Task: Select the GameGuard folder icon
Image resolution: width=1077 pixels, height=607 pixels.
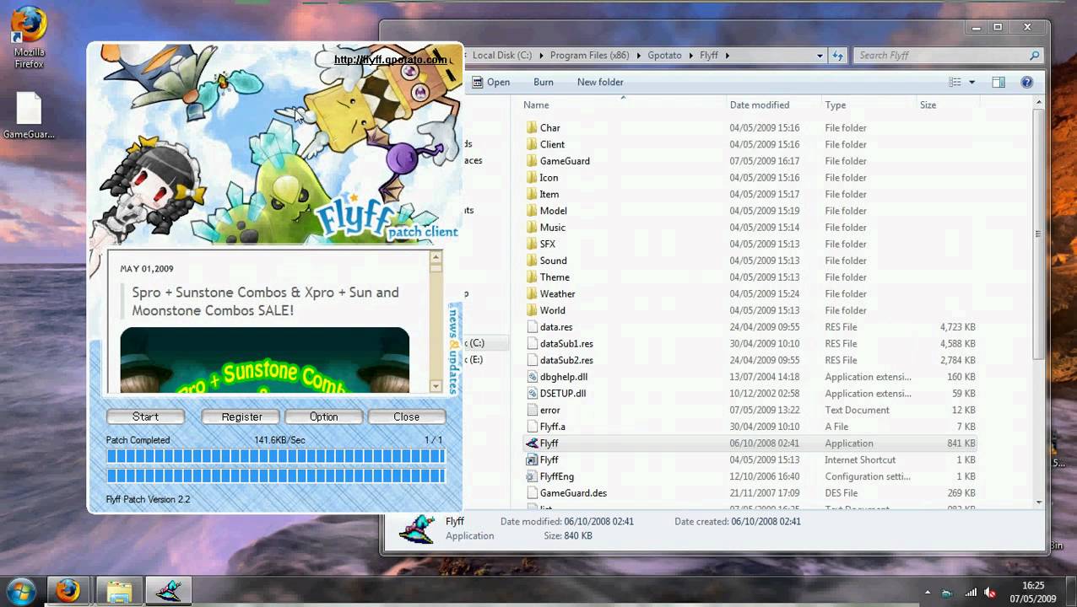Action: pyautogui.click(x=532, y=161)
